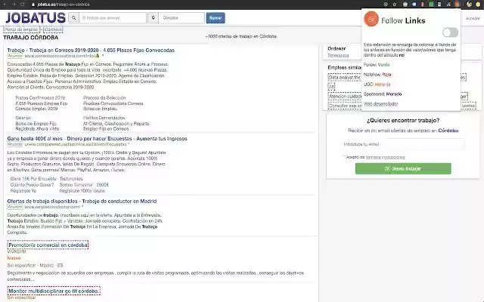The image size is (484, 302).
Task: Click the 'Introduce tu email' input field
Action: point(403,144)
